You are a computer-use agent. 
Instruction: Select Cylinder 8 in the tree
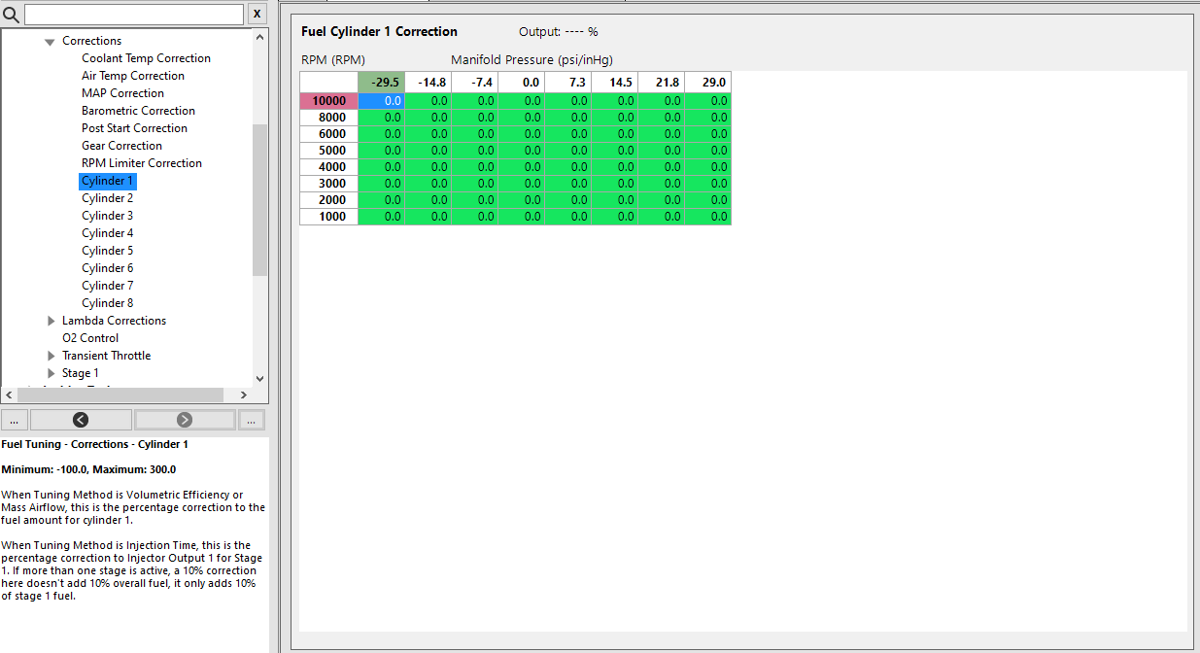coord(107,303)
